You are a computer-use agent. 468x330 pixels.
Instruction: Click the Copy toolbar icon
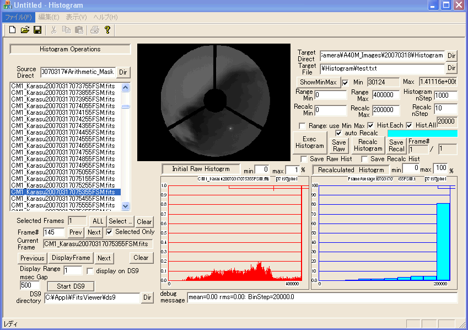coord(66,30)
